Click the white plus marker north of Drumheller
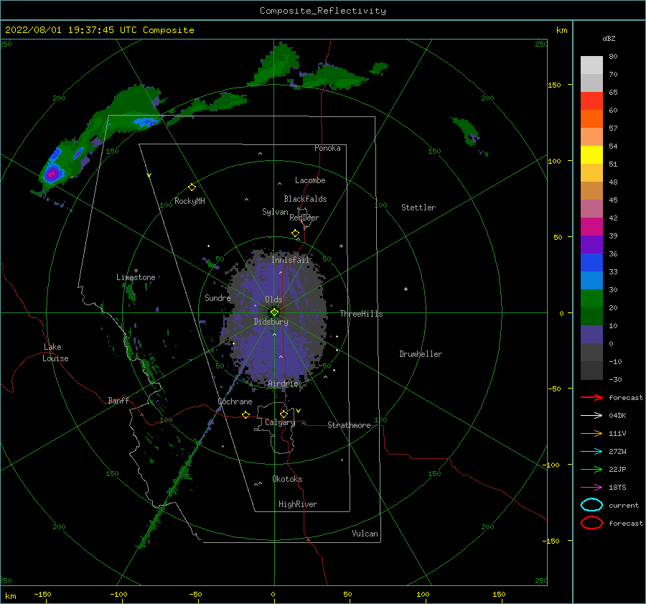The image size is (646, 604). 406,289
